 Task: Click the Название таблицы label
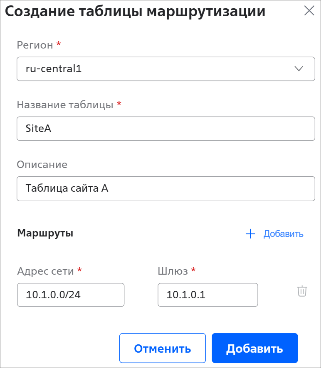tap(65, 105)
